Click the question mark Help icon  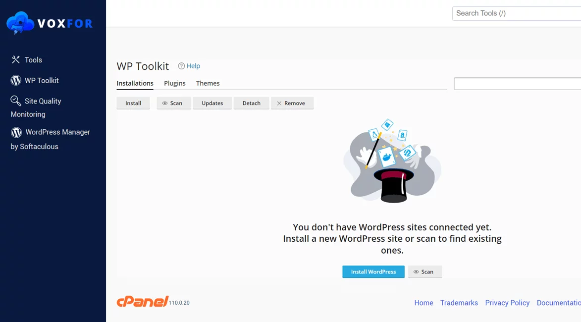[x=181, y=66]
